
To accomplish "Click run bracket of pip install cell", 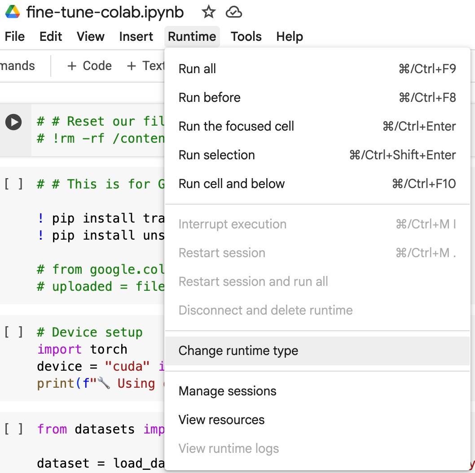I will click(x=13, y=184).
